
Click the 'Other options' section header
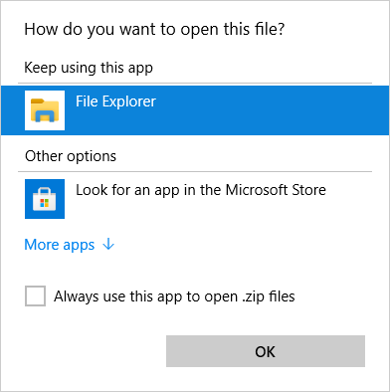71,156
